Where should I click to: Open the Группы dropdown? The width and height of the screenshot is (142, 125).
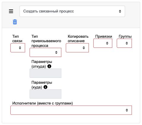tap(124, 43)
